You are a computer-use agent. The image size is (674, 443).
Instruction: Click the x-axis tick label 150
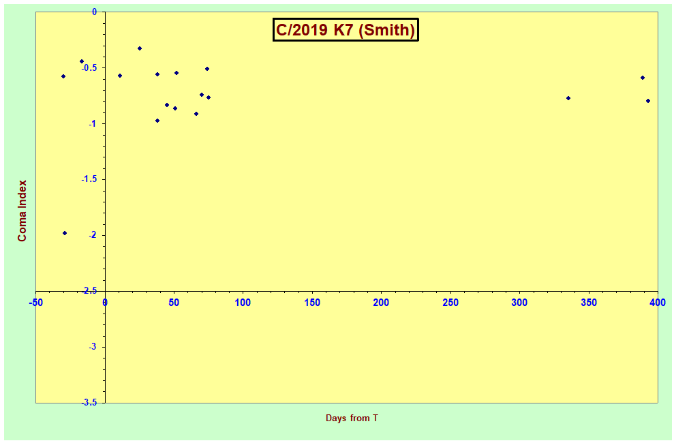coord(312,303)
